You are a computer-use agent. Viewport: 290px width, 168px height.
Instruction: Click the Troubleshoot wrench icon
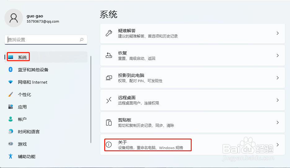(x=109, y=33)
